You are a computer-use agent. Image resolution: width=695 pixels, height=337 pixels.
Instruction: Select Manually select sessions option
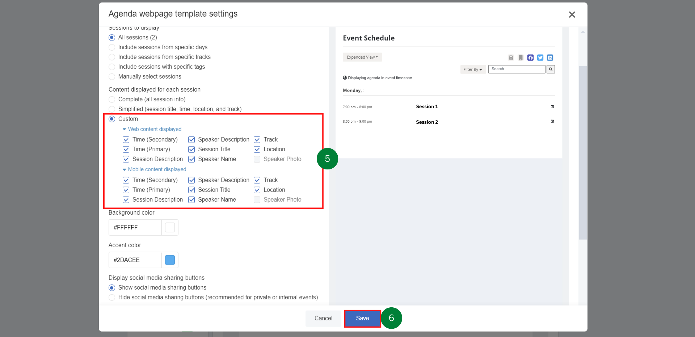point(112,76)
